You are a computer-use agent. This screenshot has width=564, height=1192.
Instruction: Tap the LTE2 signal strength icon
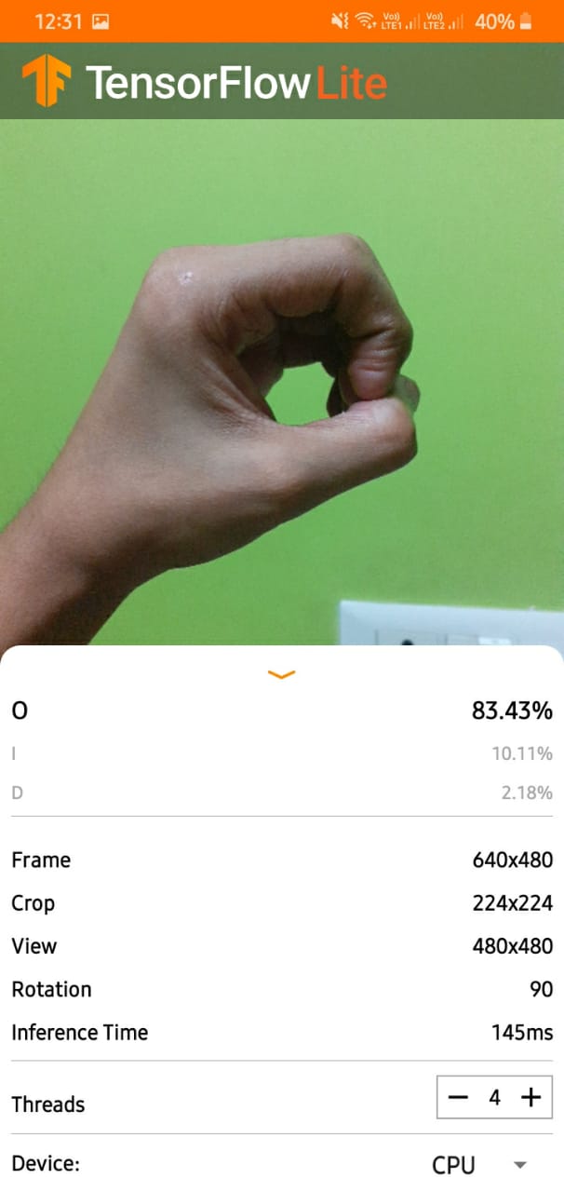444,20
